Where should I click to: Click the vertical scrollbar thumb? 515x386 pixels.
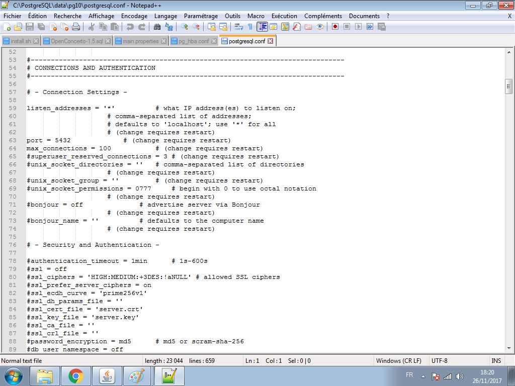[x=508, y=86]
